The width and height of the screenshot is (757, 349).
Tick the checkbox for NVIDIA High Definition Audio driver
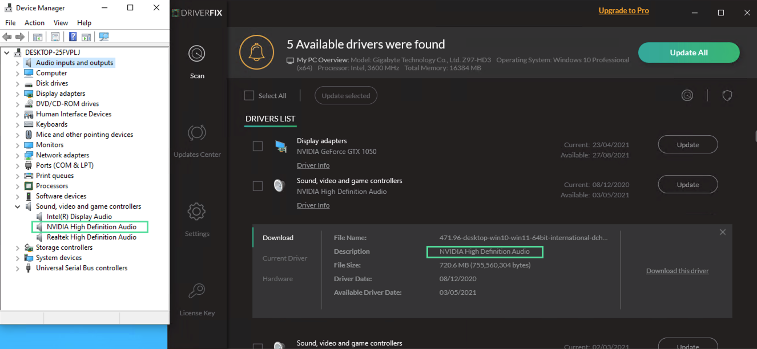(x=257, y=186)
